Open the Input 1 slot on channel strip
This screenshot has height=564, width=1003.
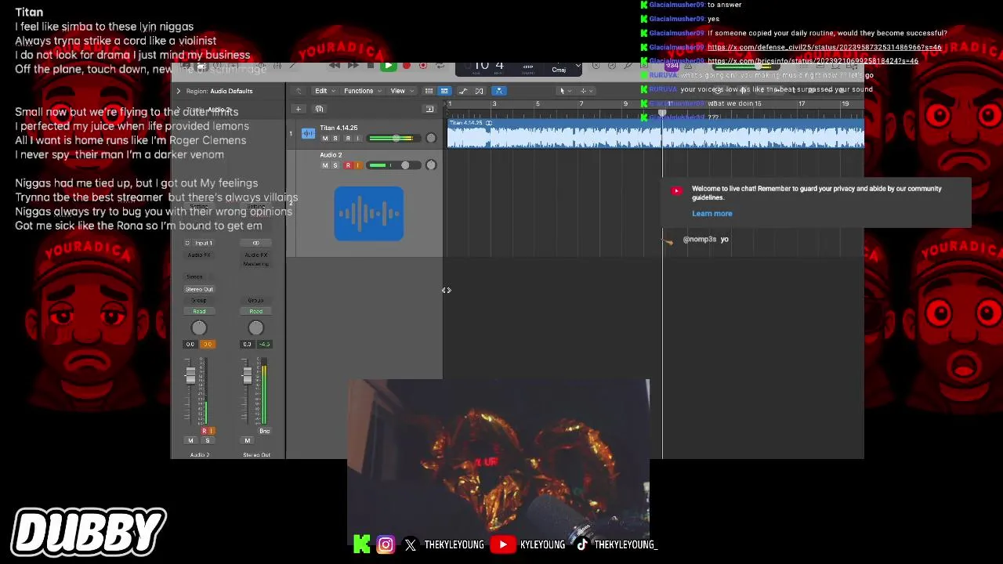tap(204, 243)
